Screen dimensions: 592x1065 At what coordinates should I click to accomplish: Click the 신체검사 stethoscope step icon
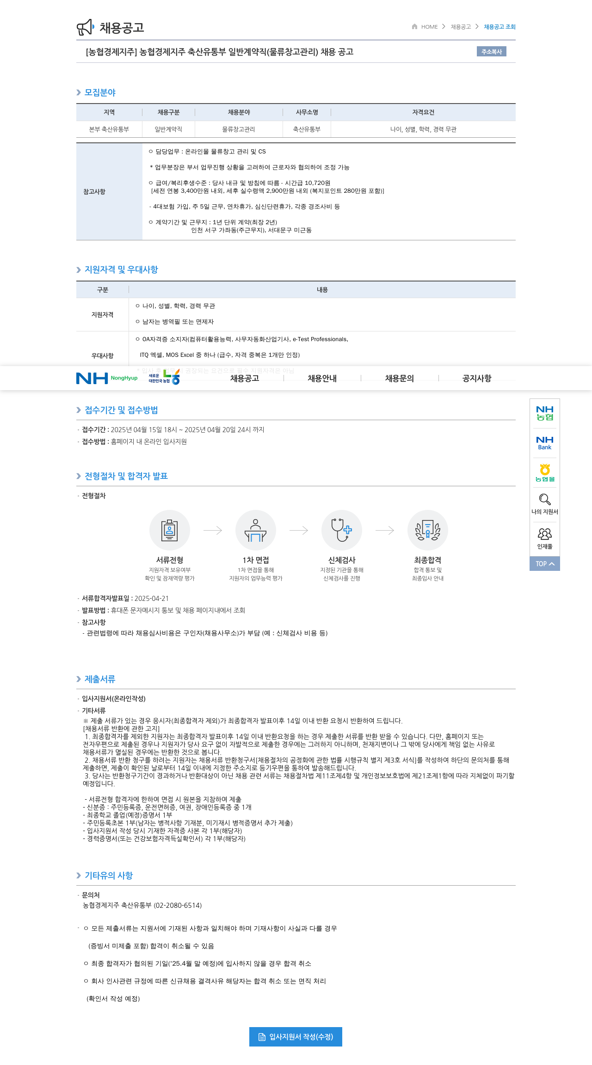point(342,530)
